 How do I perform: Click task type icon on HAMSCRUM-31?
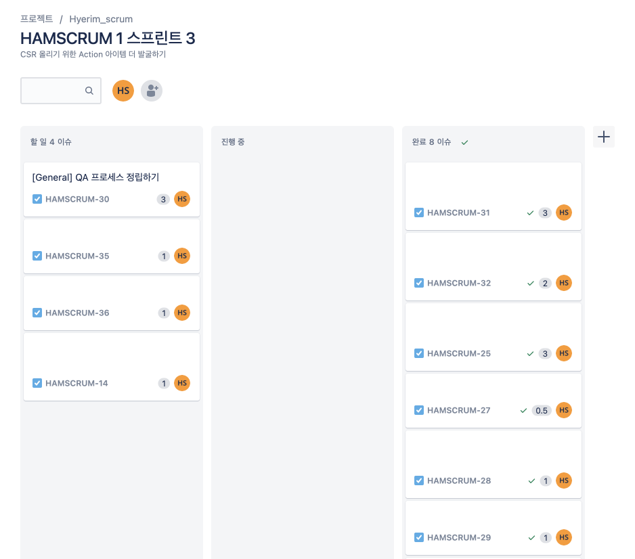(x=419, y=213)
